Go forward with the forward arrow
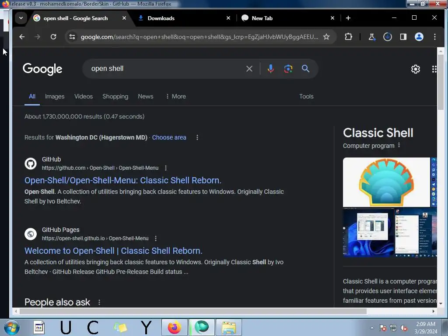Image resolution: width=448 pixels, height=336 pixels. coord(38,37)
